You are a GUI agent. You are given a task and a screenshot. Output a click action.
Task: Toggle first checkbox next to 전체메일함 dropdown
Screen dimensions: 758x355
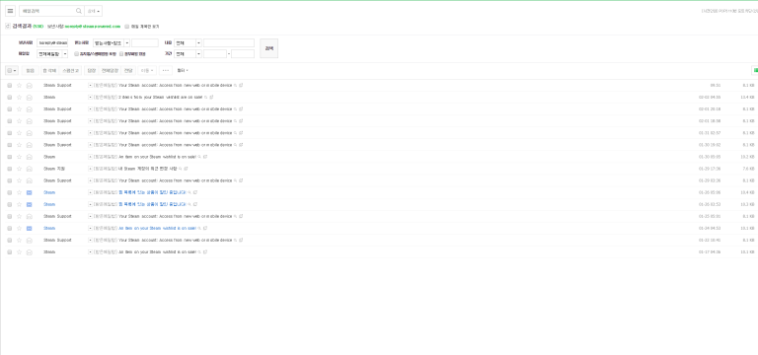(76, 53)
